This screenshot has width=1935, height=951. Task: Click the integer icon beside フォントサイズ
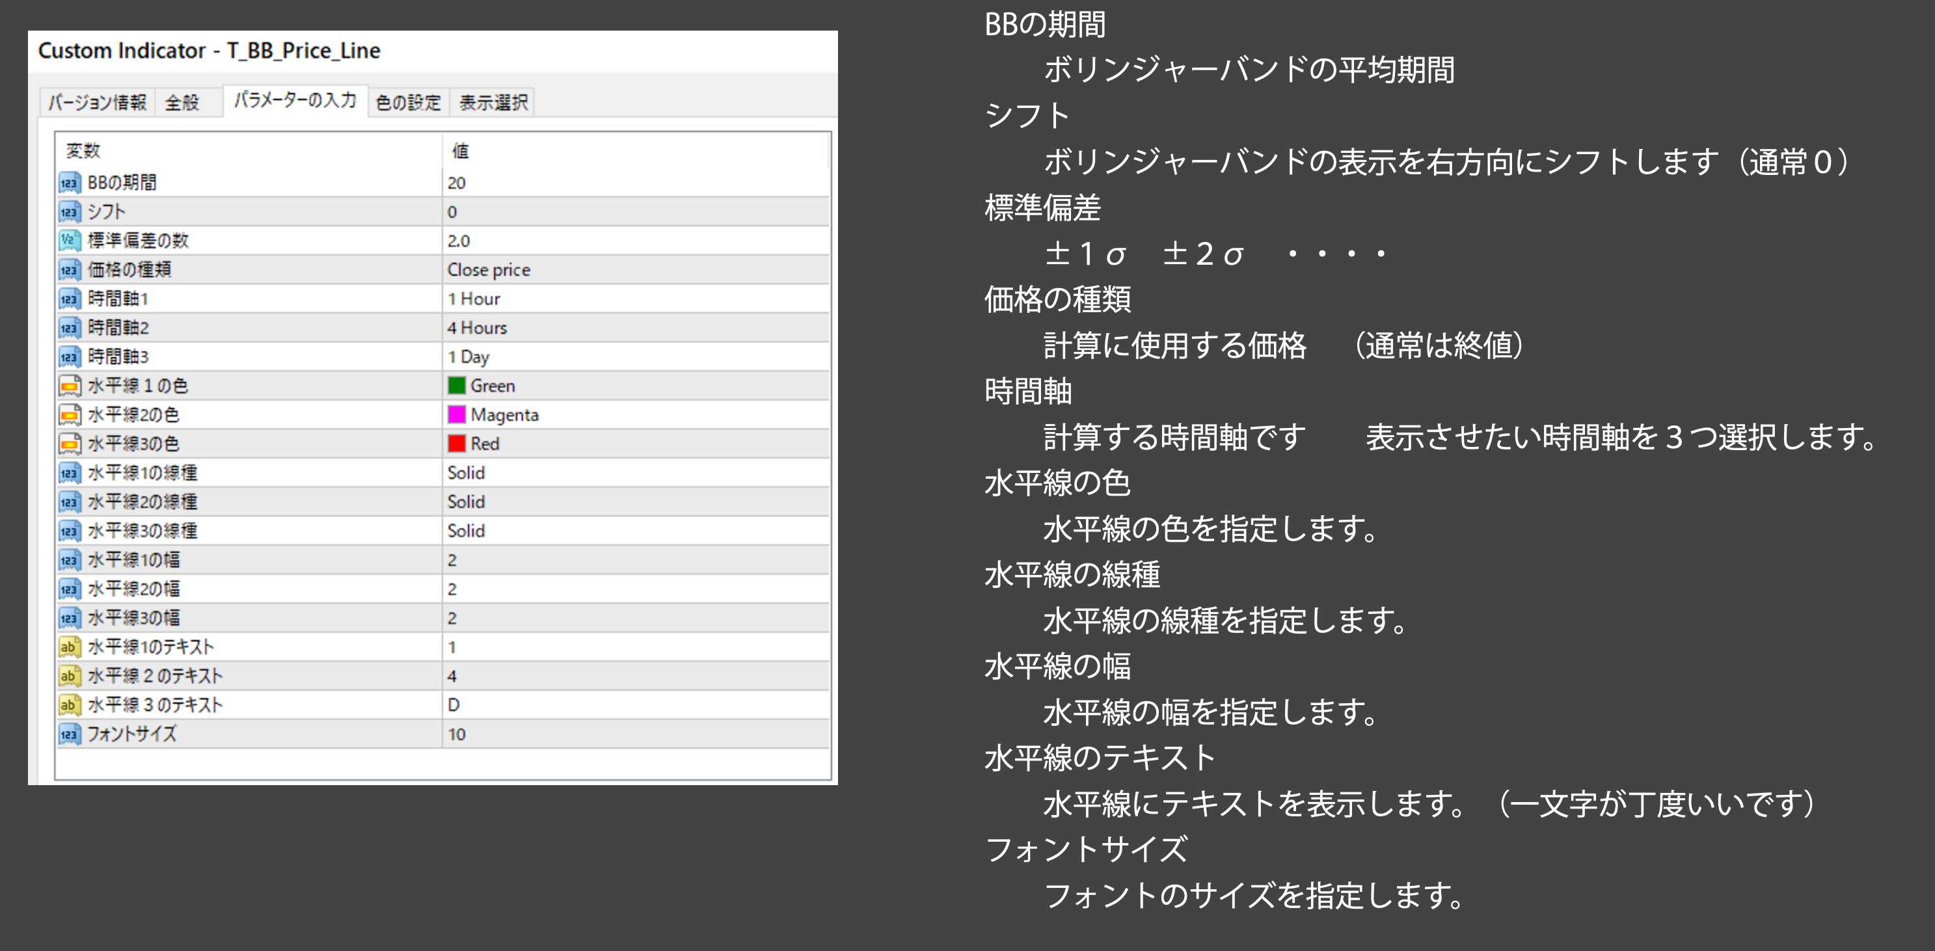pos(69,734)
